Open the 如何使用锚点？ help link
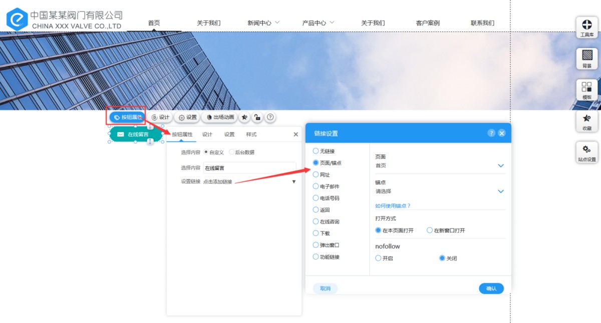601x323 pixels. [x=393, y=205]
